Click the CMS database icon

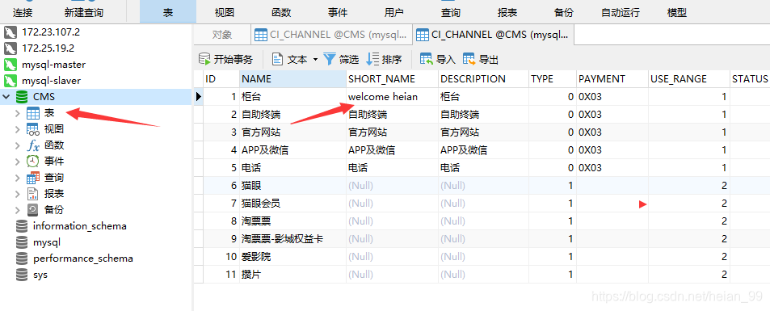(22, 97)
